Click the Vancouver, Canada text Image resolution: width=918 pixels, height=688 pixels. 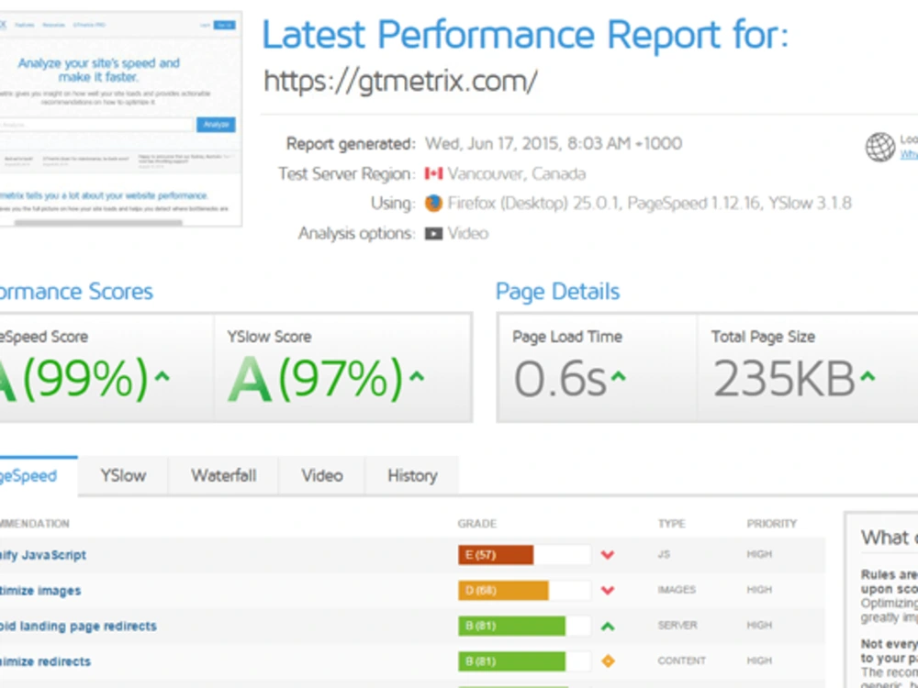[x=516, y=173]
